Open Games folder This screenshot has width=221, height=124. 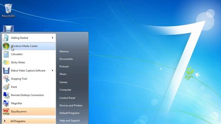(x=64, y=82)
